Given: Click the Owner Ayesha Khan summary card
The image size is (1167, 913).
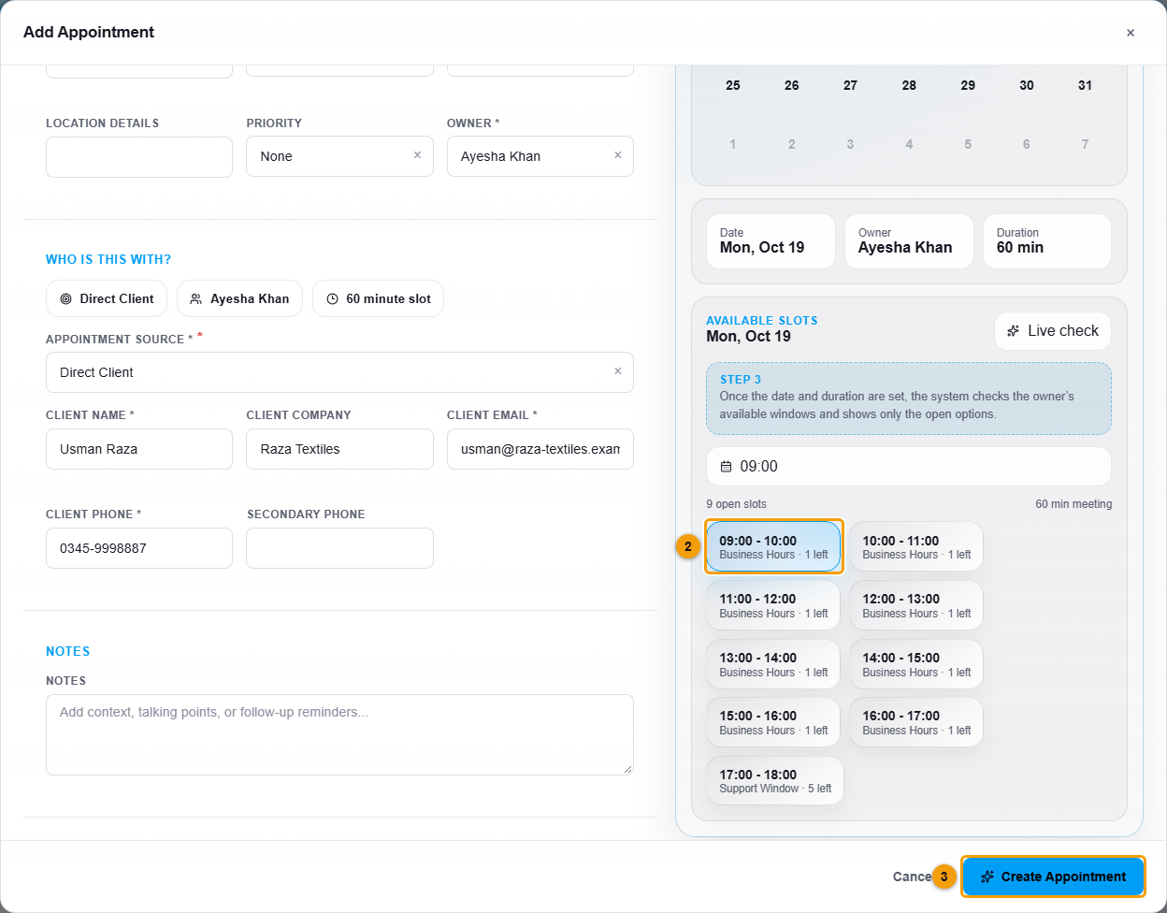Looking at the screenshot, I should [x=909, y=241].
